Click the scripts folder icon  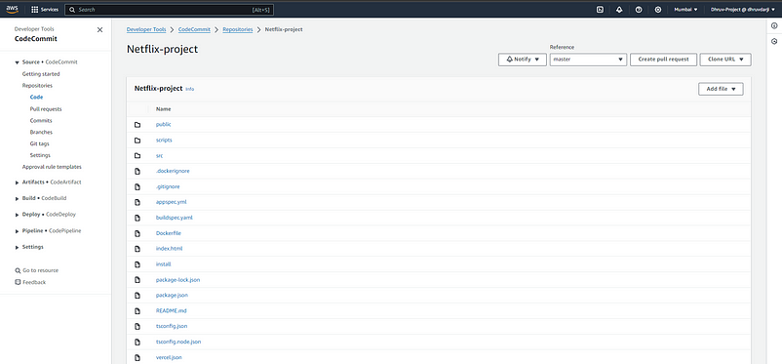137,141
